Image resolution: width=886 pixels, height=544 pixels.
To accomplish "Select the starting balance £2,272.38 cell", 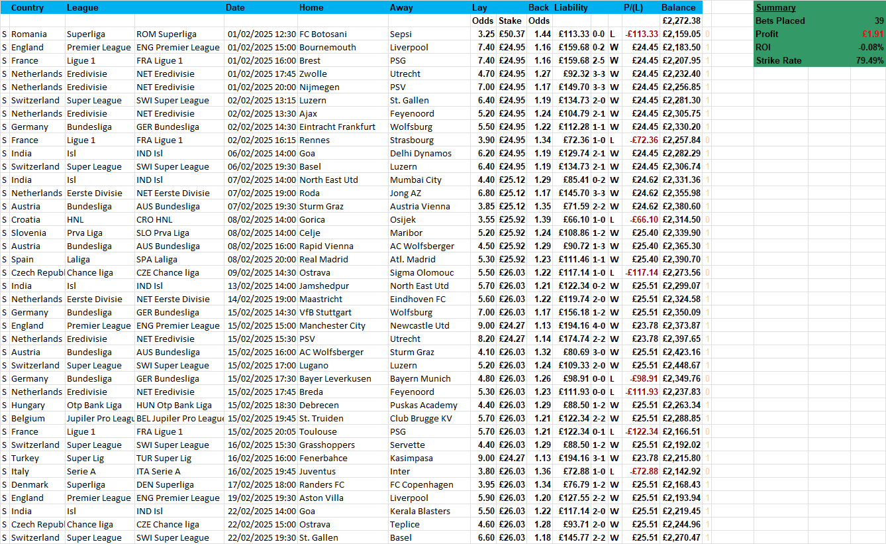I will click(x=681, y=21).
